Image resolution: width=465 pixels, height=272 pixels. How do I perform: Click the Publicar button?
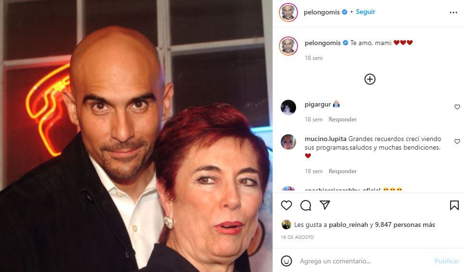click(x=447, y=261)
